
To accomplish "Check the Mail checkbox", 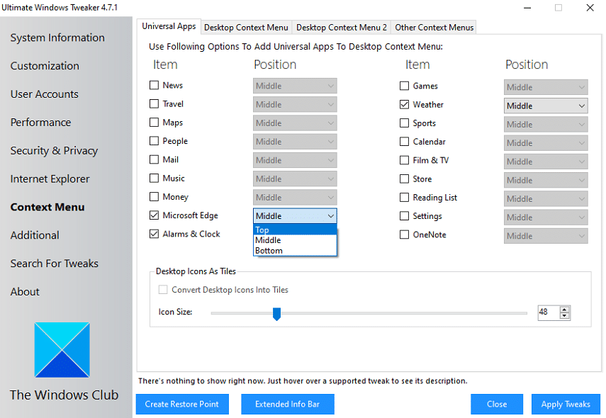I will pyautogui.click(x=155, y=159).
